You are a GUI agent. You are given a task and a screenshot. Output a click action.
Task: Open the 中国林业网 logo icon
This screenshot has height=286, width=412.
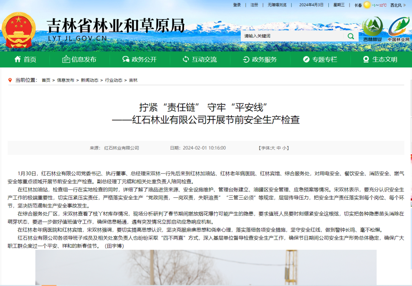coord(399,29)
